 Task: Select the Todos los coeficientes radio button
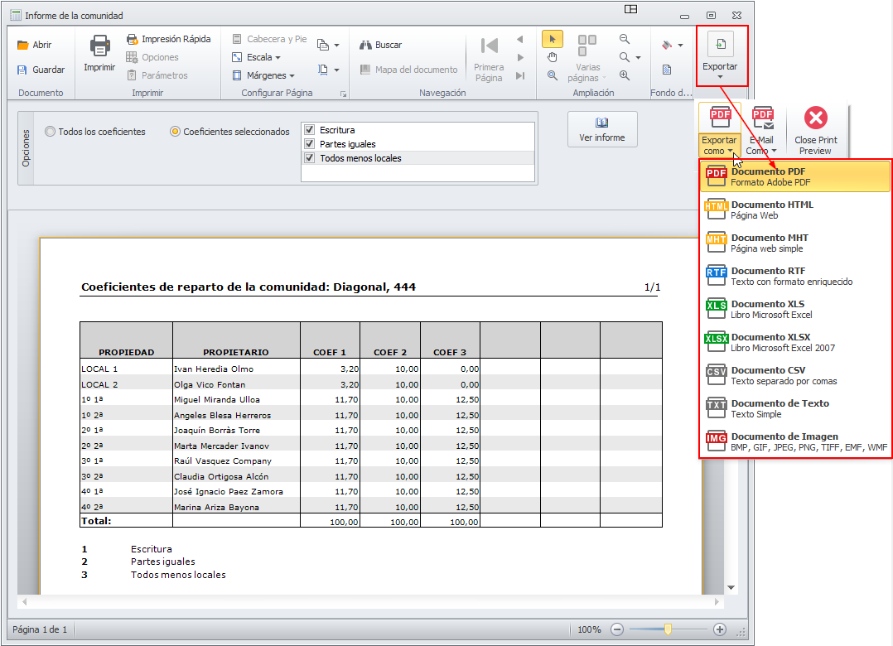[51, 132]
